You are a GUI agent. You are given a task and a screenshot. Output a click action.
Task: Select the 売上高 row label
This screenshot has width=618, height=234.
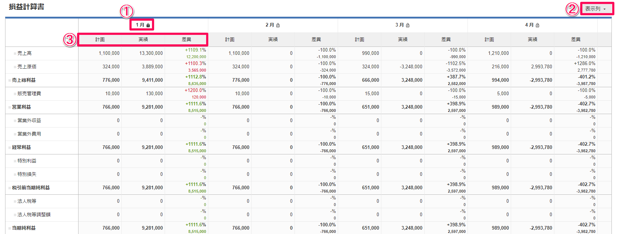(x=24, y=53)
